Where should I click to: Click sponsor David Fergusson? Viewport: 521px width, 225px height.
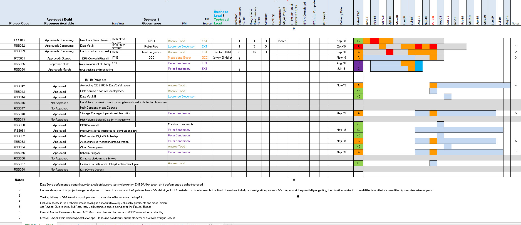pyautogui.click(x=151, y=52)
